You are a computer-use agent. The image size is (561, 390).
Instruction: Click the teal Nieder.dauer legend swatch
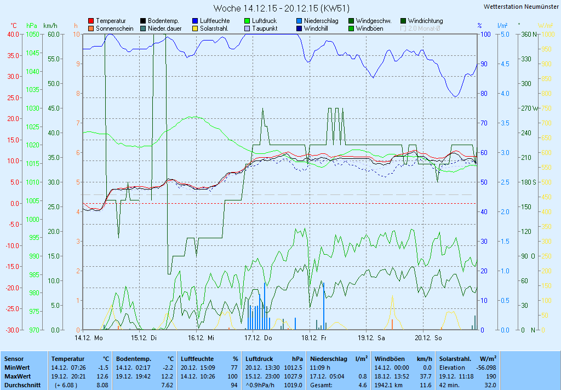143,28
